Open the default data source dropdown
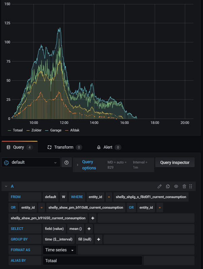Screen dimensions: 203x269 (31, 162)
